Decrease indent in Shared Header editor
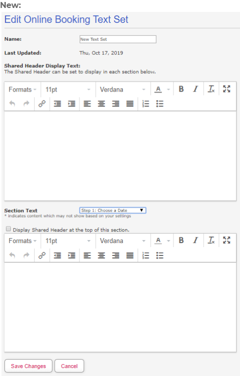 [58, 104]
